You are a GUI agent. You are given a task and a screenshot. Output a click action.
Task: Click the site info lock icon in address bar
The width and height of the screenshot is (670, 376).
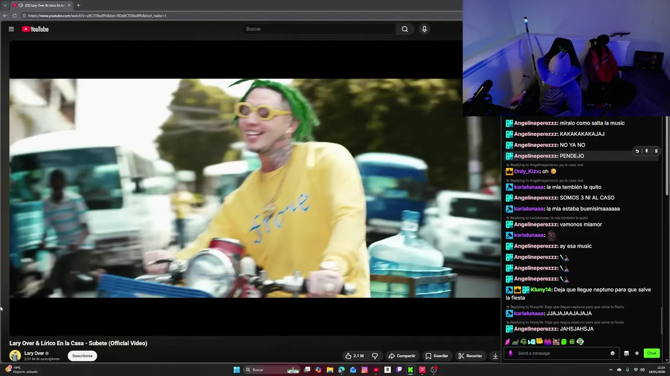click(x=25, y=16)
